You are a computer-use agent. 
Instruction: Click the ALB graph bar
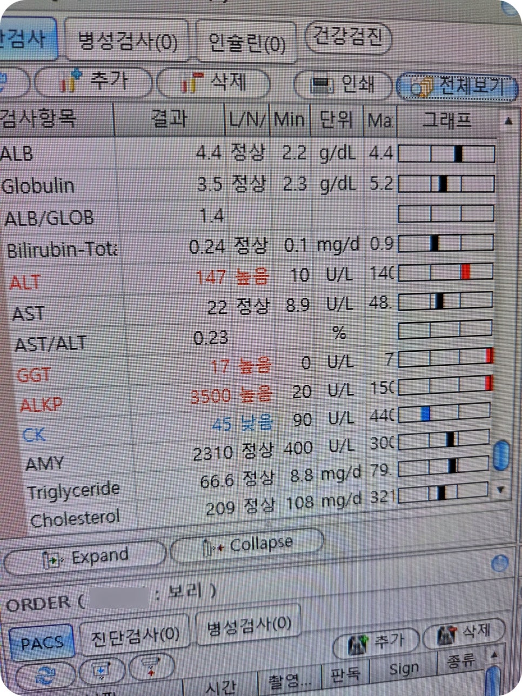pos(446,154)
